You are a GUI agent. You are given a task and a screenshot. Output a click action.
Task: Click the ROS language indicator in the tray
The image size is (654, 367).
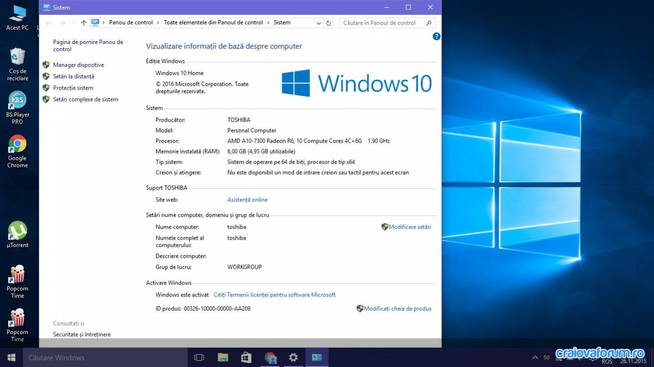coord(607,362)
